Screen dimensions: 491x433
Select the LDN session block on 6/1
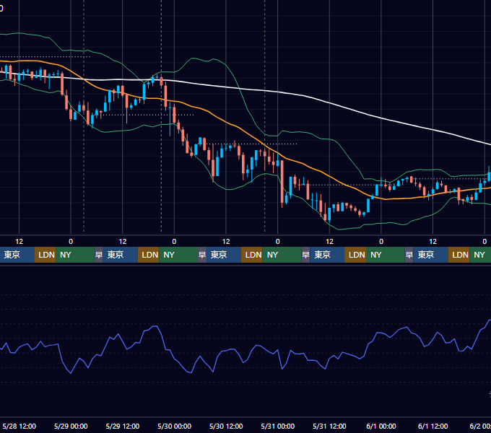coord(459,255)
